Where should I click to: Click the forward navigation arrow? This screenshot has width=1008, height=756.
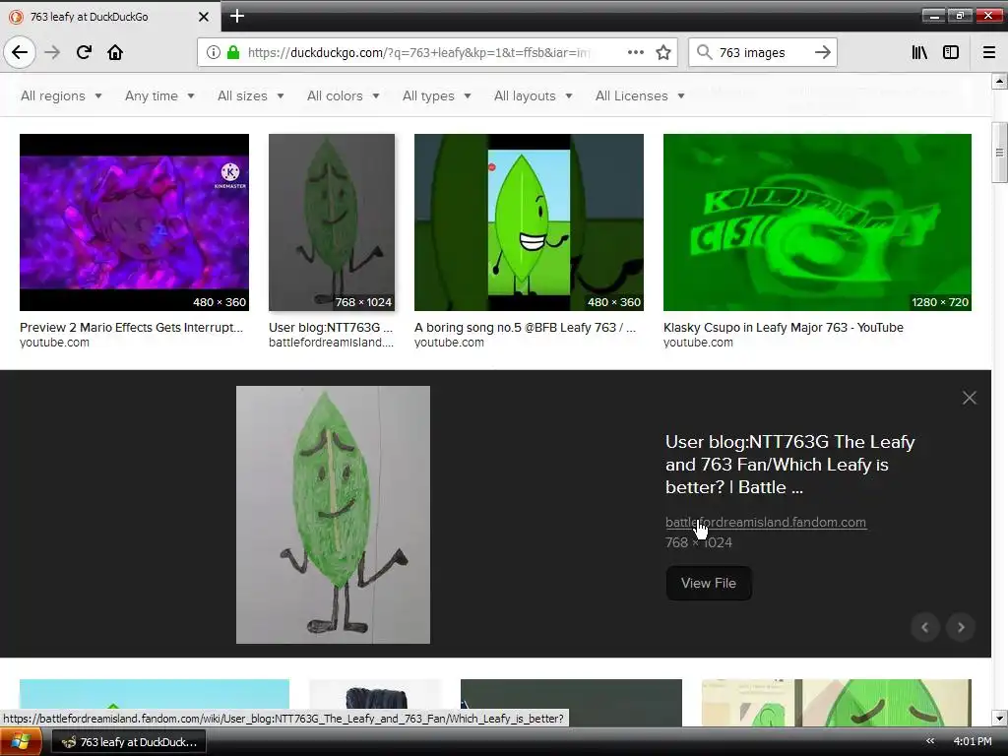coord(52,52)
